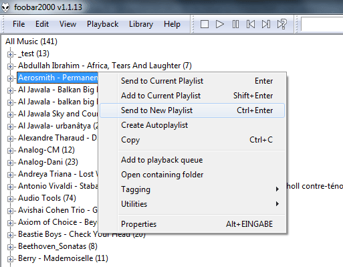Pause playback using the Pause icon
The height and width of the screenshot is (267, 343).
pos(235,24)
